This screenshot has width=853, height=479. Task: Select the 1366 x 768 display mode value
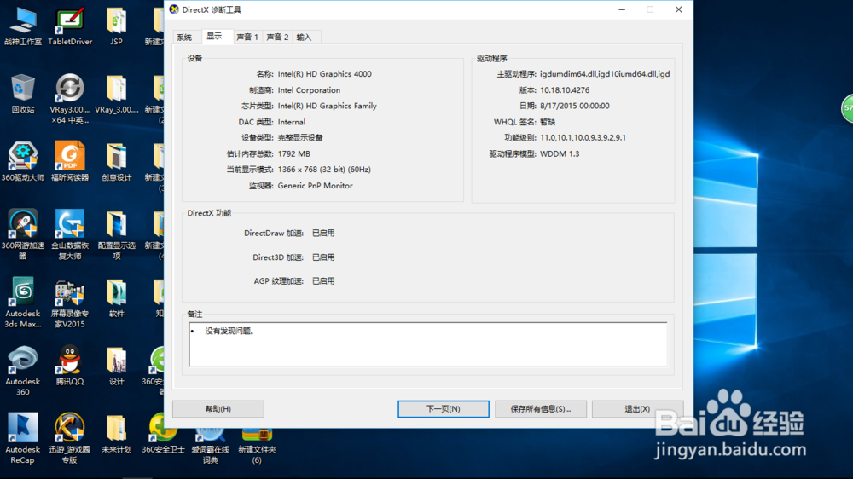[x=324, y=170]
